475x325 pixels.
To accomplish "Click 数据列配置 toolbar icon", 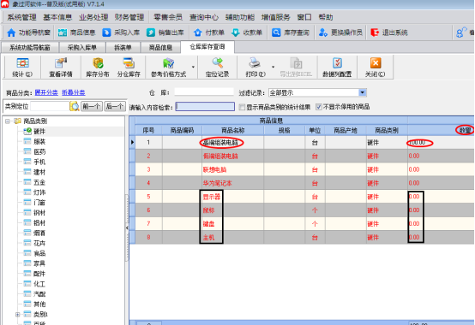I will click(337, 63).
